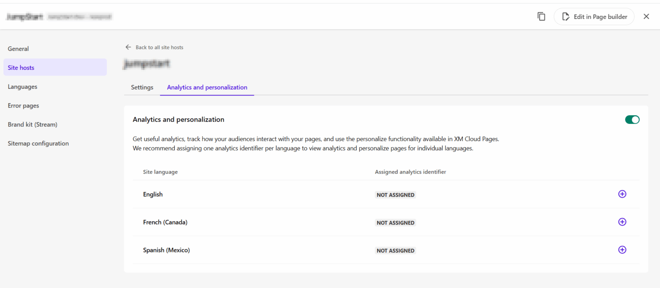This screenshot has width=660, height=288.
Task: Click Back to all site hosts link
Action: click(159, 47)
